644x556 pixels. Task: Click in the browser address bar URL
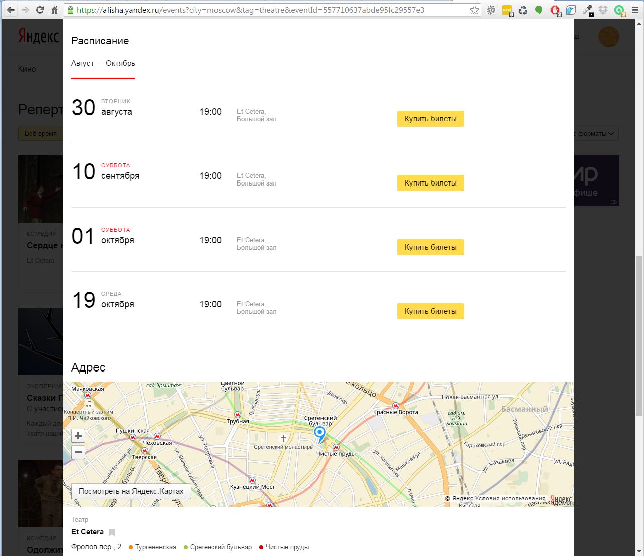tap(251, 10)
